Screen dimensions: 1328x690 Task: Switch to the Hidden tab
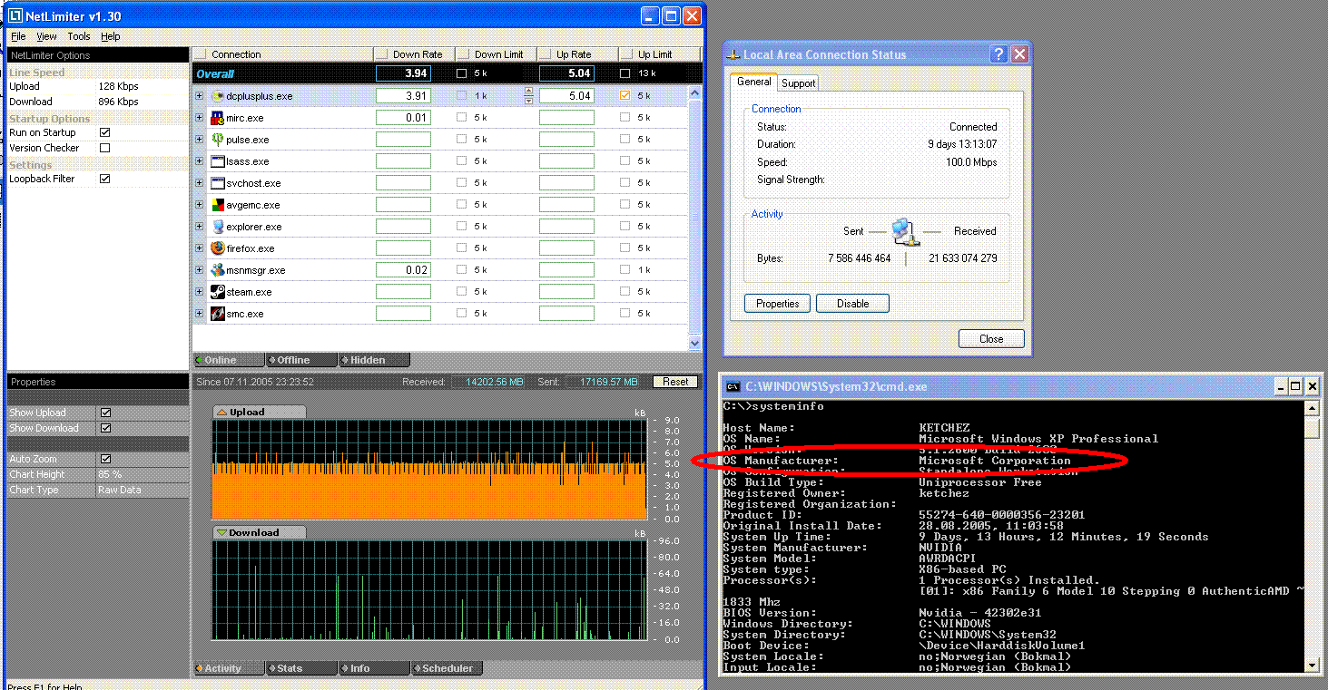[374, 360]
